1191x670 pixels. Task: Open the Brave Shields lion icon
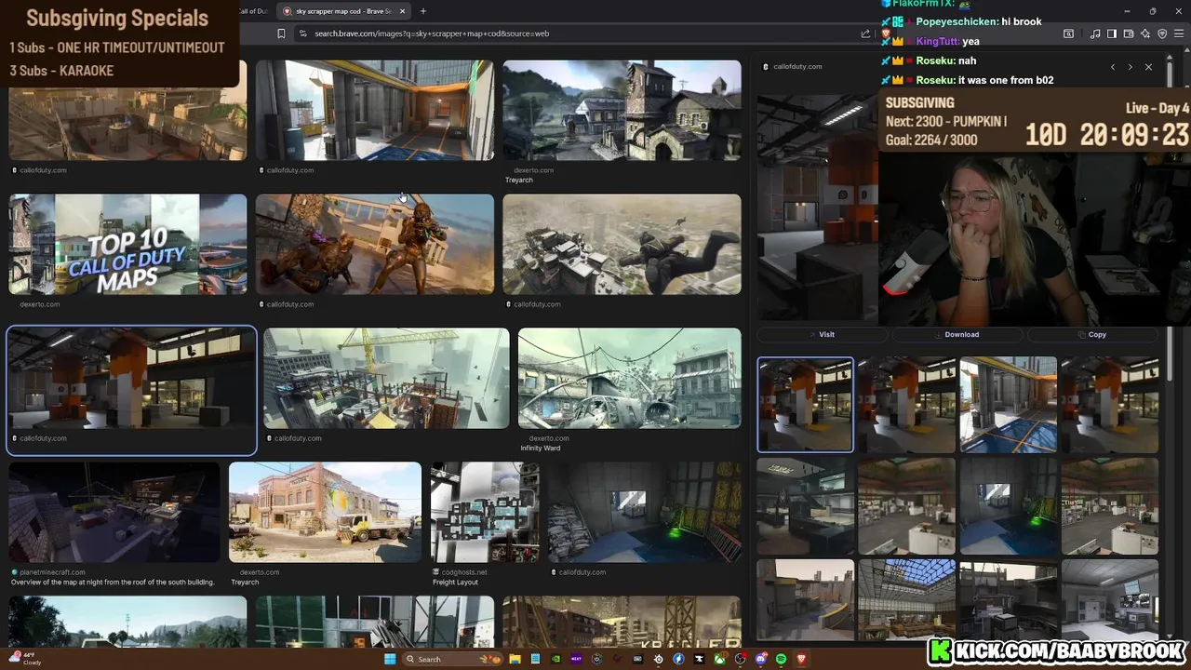[x=886, y=33]
